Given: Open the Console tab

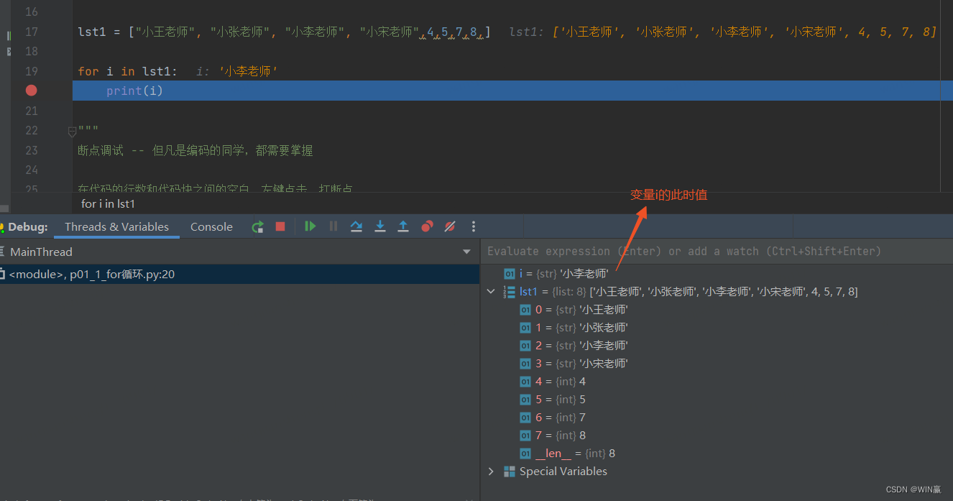Looking at the screenshot, I should pyautogui.click(x=211, y=226).
